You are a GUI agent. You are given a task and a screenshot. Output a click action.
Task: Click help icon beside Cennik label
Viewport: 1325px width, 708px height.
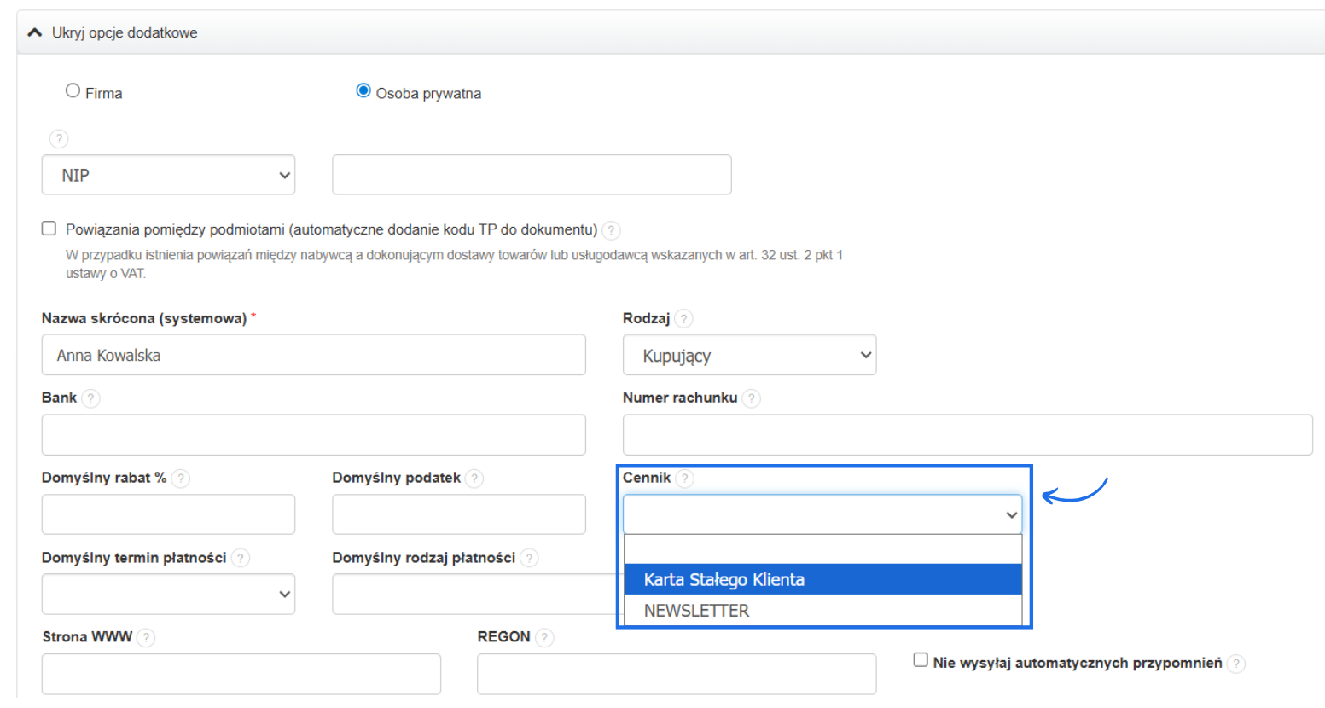pos(684,479)
